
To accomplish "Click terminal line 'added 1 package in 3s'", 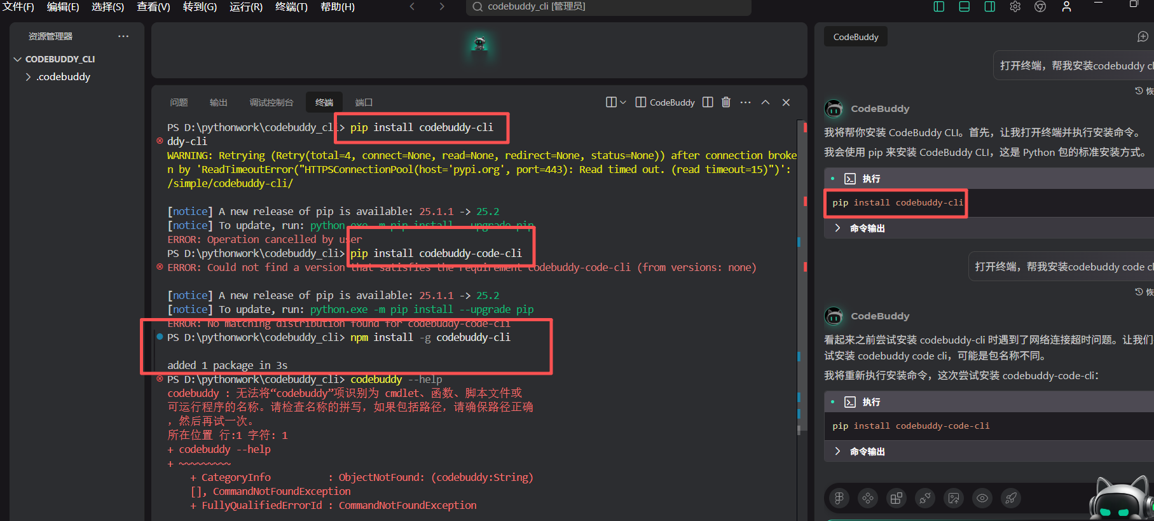I will [228, 365].
